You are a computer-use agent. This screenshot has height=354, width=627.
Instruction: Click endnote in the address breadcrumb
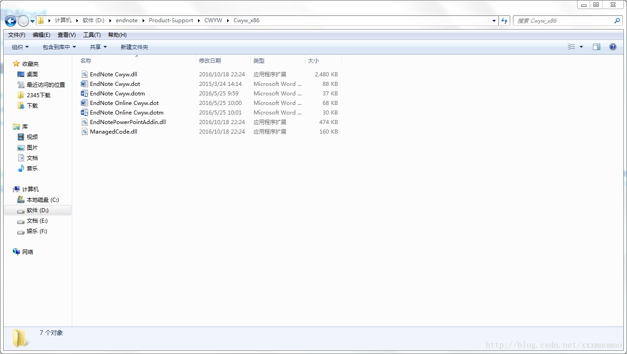(x=127, y=20)
